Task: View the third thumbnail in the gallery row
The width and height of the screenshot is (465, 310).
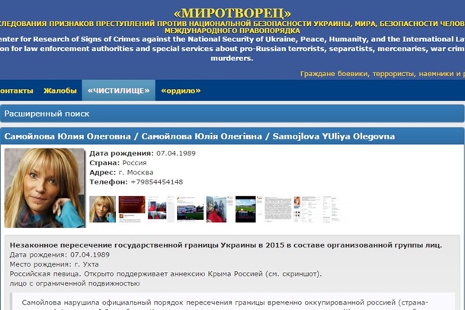Action: [161, 209]
